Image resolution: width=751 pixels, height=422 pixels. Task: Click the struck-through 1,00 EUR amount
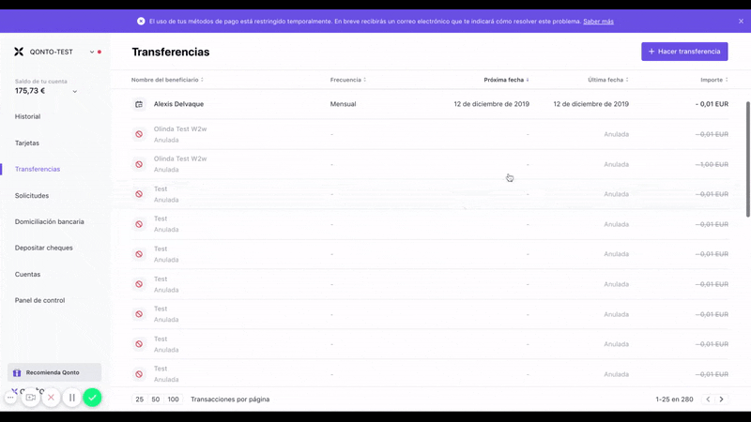pos(712,164)
